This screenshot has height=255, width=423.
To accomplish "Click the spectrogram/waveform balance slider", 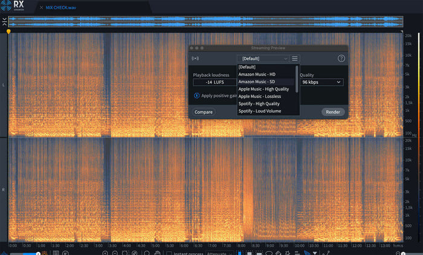I will [24, 254].
